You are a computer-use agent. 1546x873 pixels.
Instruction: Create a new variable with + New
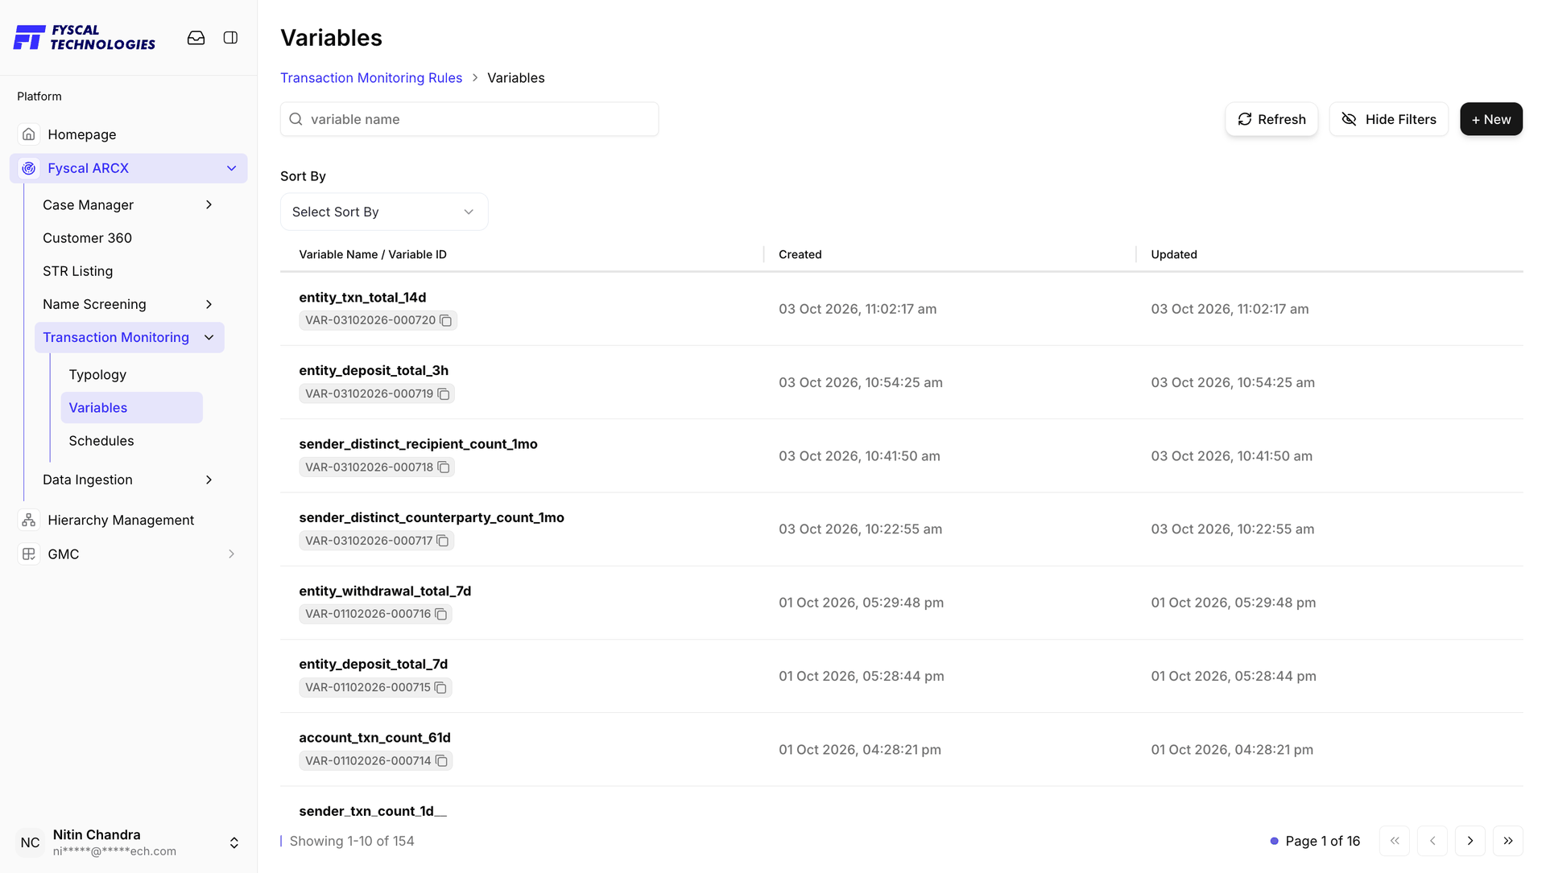1491,119
